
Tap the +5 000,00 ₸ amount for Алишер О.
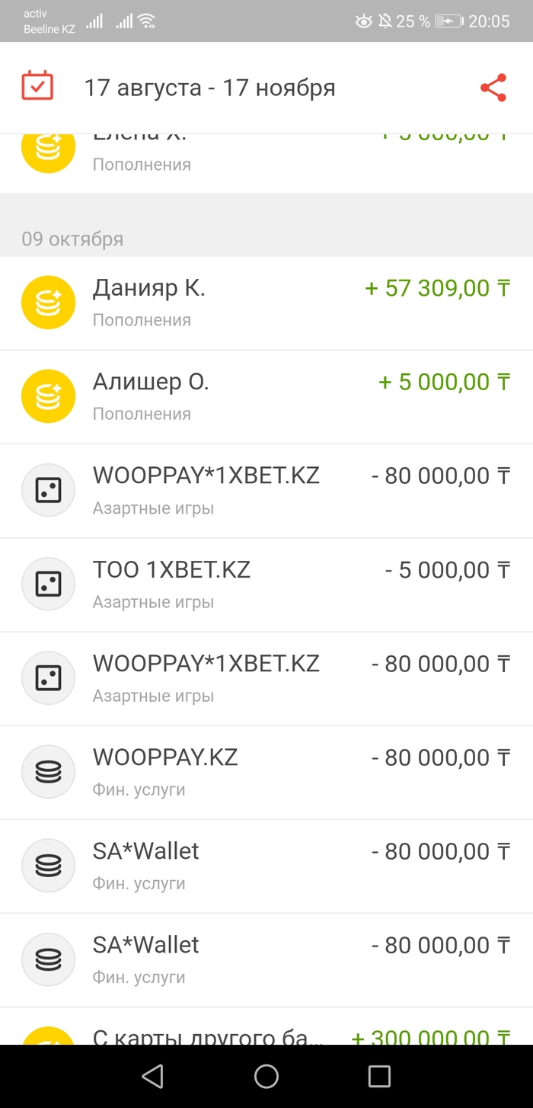coord(444,383)
